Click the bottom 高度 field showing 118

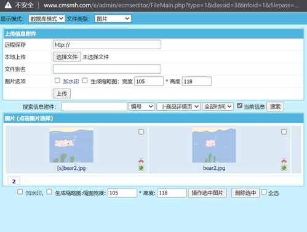[x=172, y=193]
